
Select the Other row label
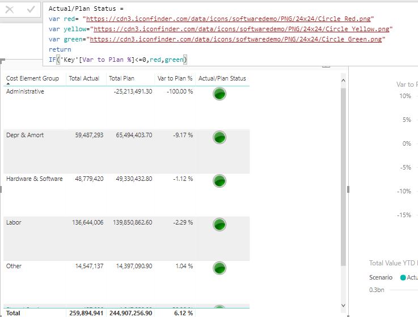point(14,266)
